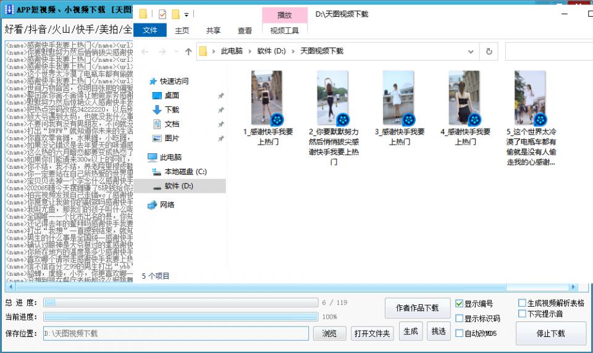Click the 生成 button

tap(411, 331)
